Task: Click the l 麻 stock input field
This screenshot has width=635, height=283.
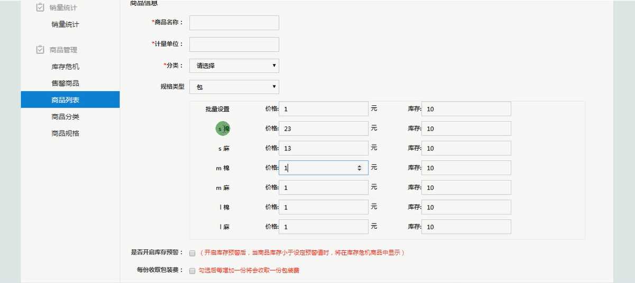Action: point(466,227)
